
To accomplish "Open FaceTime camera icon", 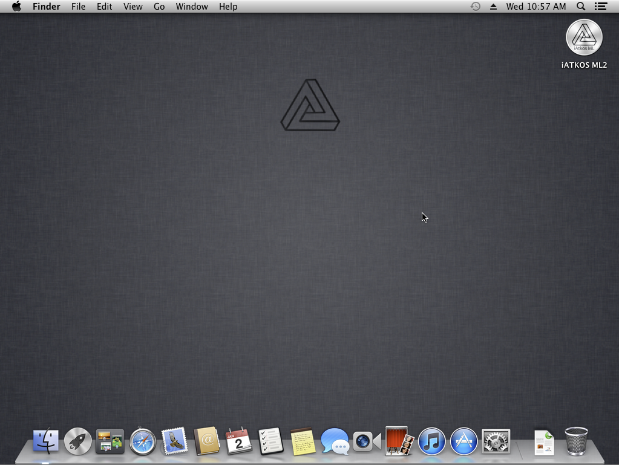I will pos(367,441).
